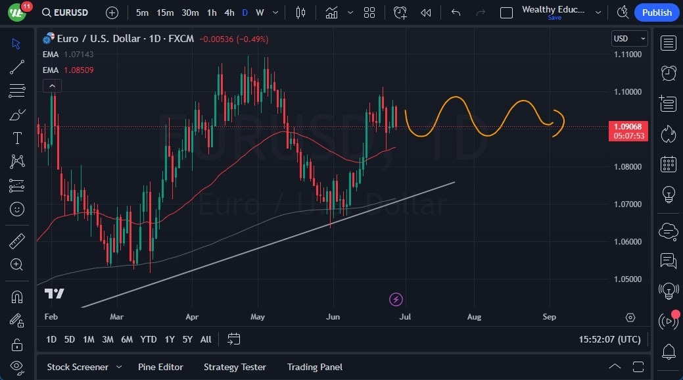Open the Economic Calendar panel
The height and width of the screenshot is (380, 683).
pyautogui.click(x=668, y=164)
